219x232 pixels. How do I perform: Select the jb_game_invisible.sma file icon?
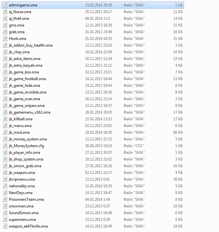(5, 92)
